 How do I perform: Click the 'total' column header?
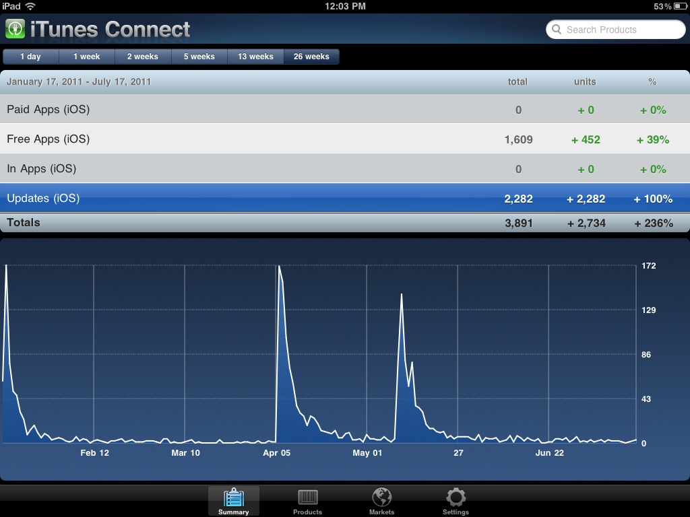517,81
